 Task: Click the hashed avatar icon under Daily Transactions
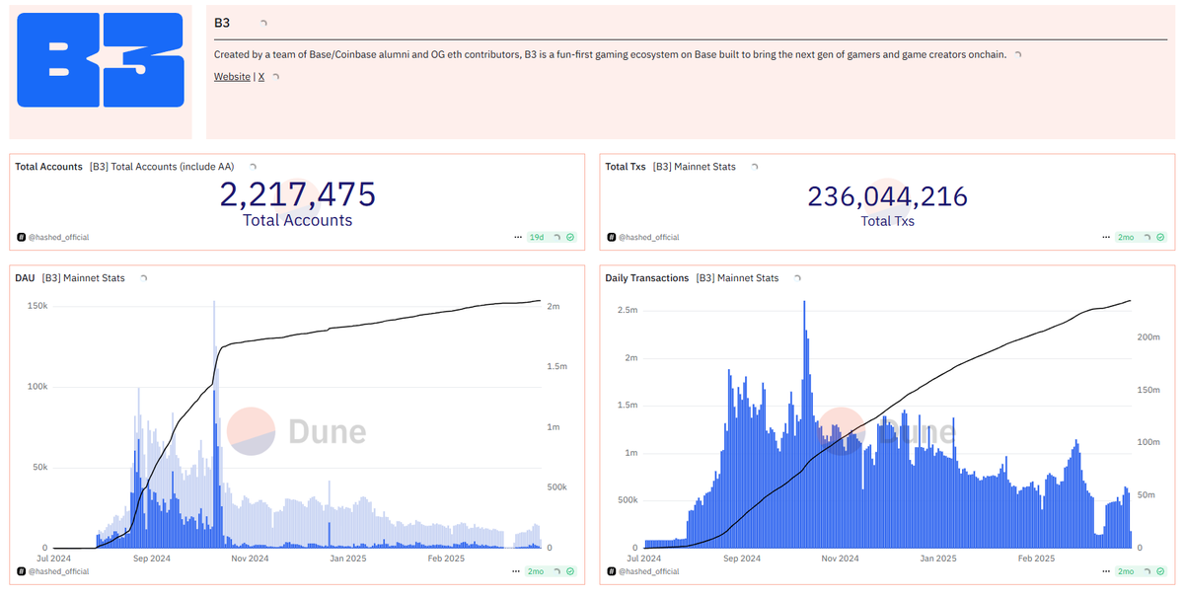point(610,571)
